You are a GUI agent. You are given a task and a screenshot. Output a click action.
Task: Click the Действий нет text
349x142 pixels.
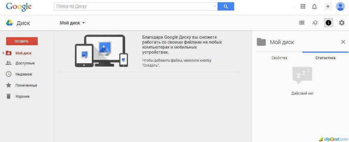pos(302,94)
